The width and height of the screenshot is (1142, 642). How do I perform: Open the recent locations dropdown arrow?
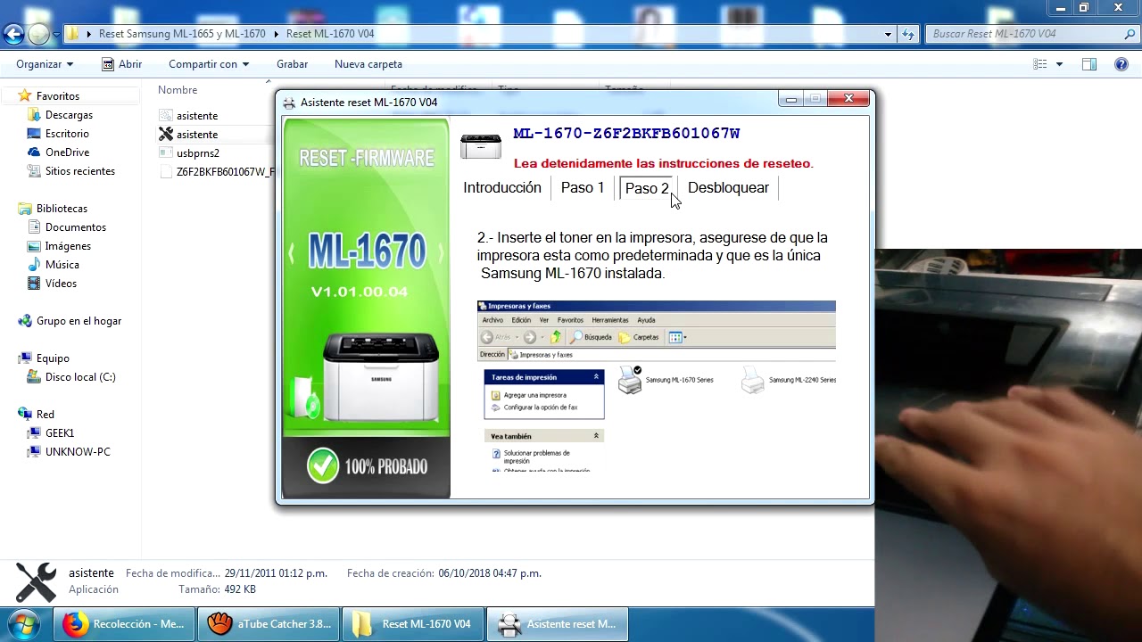(x=56, y=35)
